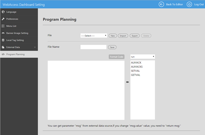Open the File ----Select---- dropdown
This screenshot has width=205, height=135.
[94, 36]
